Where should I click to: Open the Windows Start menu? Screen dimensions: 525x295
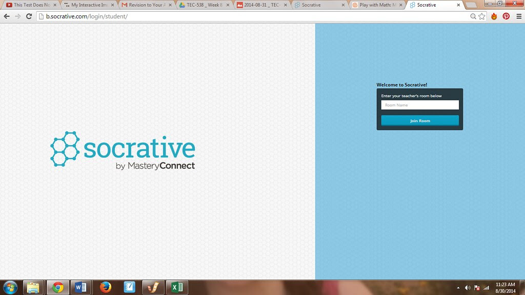tap(10, 287)
